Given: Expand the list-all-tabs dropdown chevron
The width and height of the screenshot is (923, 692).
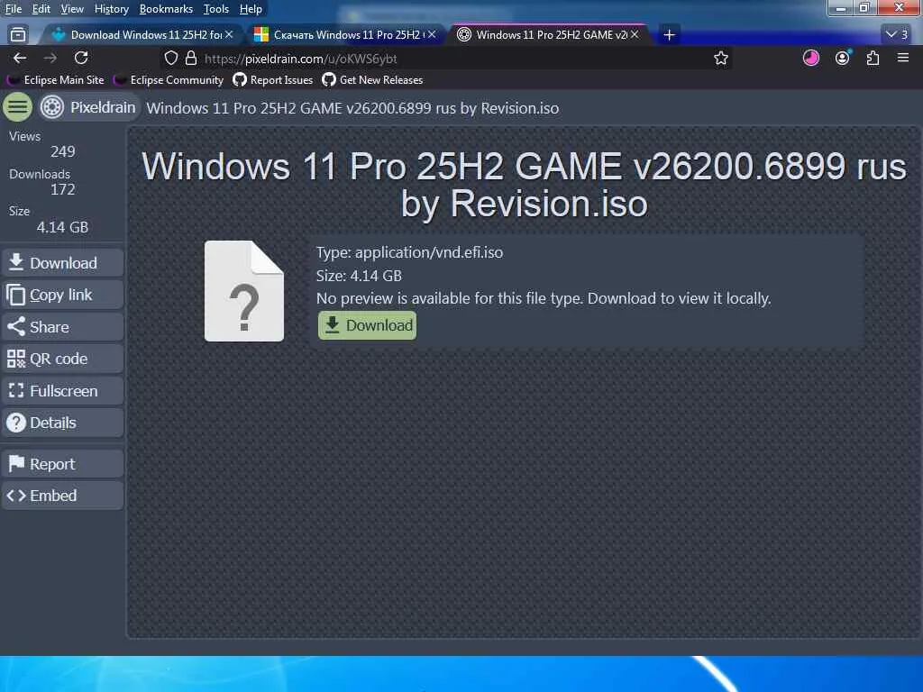Looking at the screenshot, I should [x=897, y=35].
